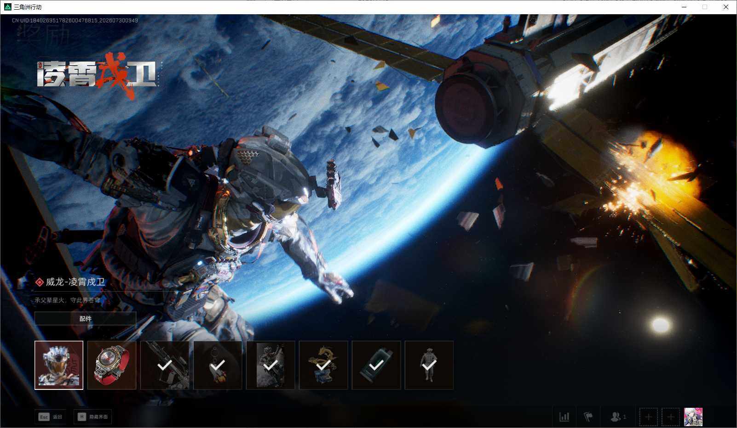The width and height of the screenshot is (737, 428).
Task: Click the 凌霄戍卫 event logo
Action: click(x=97, y=75)
